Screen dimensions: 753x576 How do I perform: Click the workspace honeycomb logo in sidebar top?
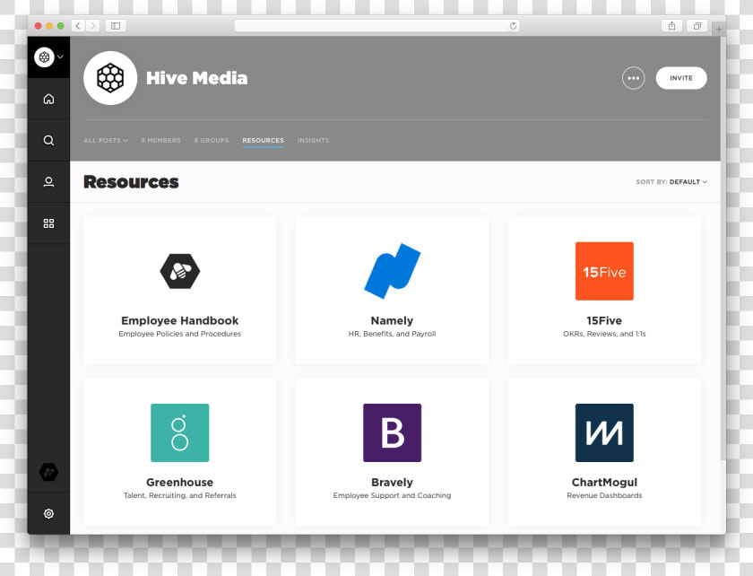(44, 57)
